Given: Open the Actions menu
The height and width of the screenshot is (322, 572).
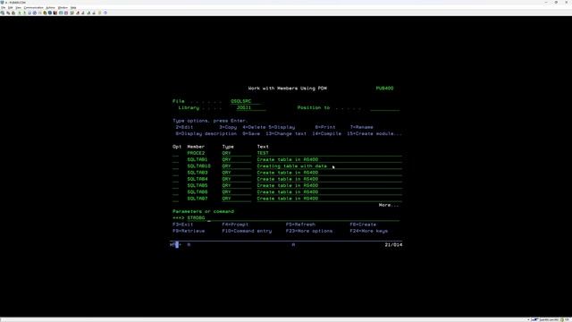Looking at the screenshot, I should pyautogui.click(x=50, y=8).
